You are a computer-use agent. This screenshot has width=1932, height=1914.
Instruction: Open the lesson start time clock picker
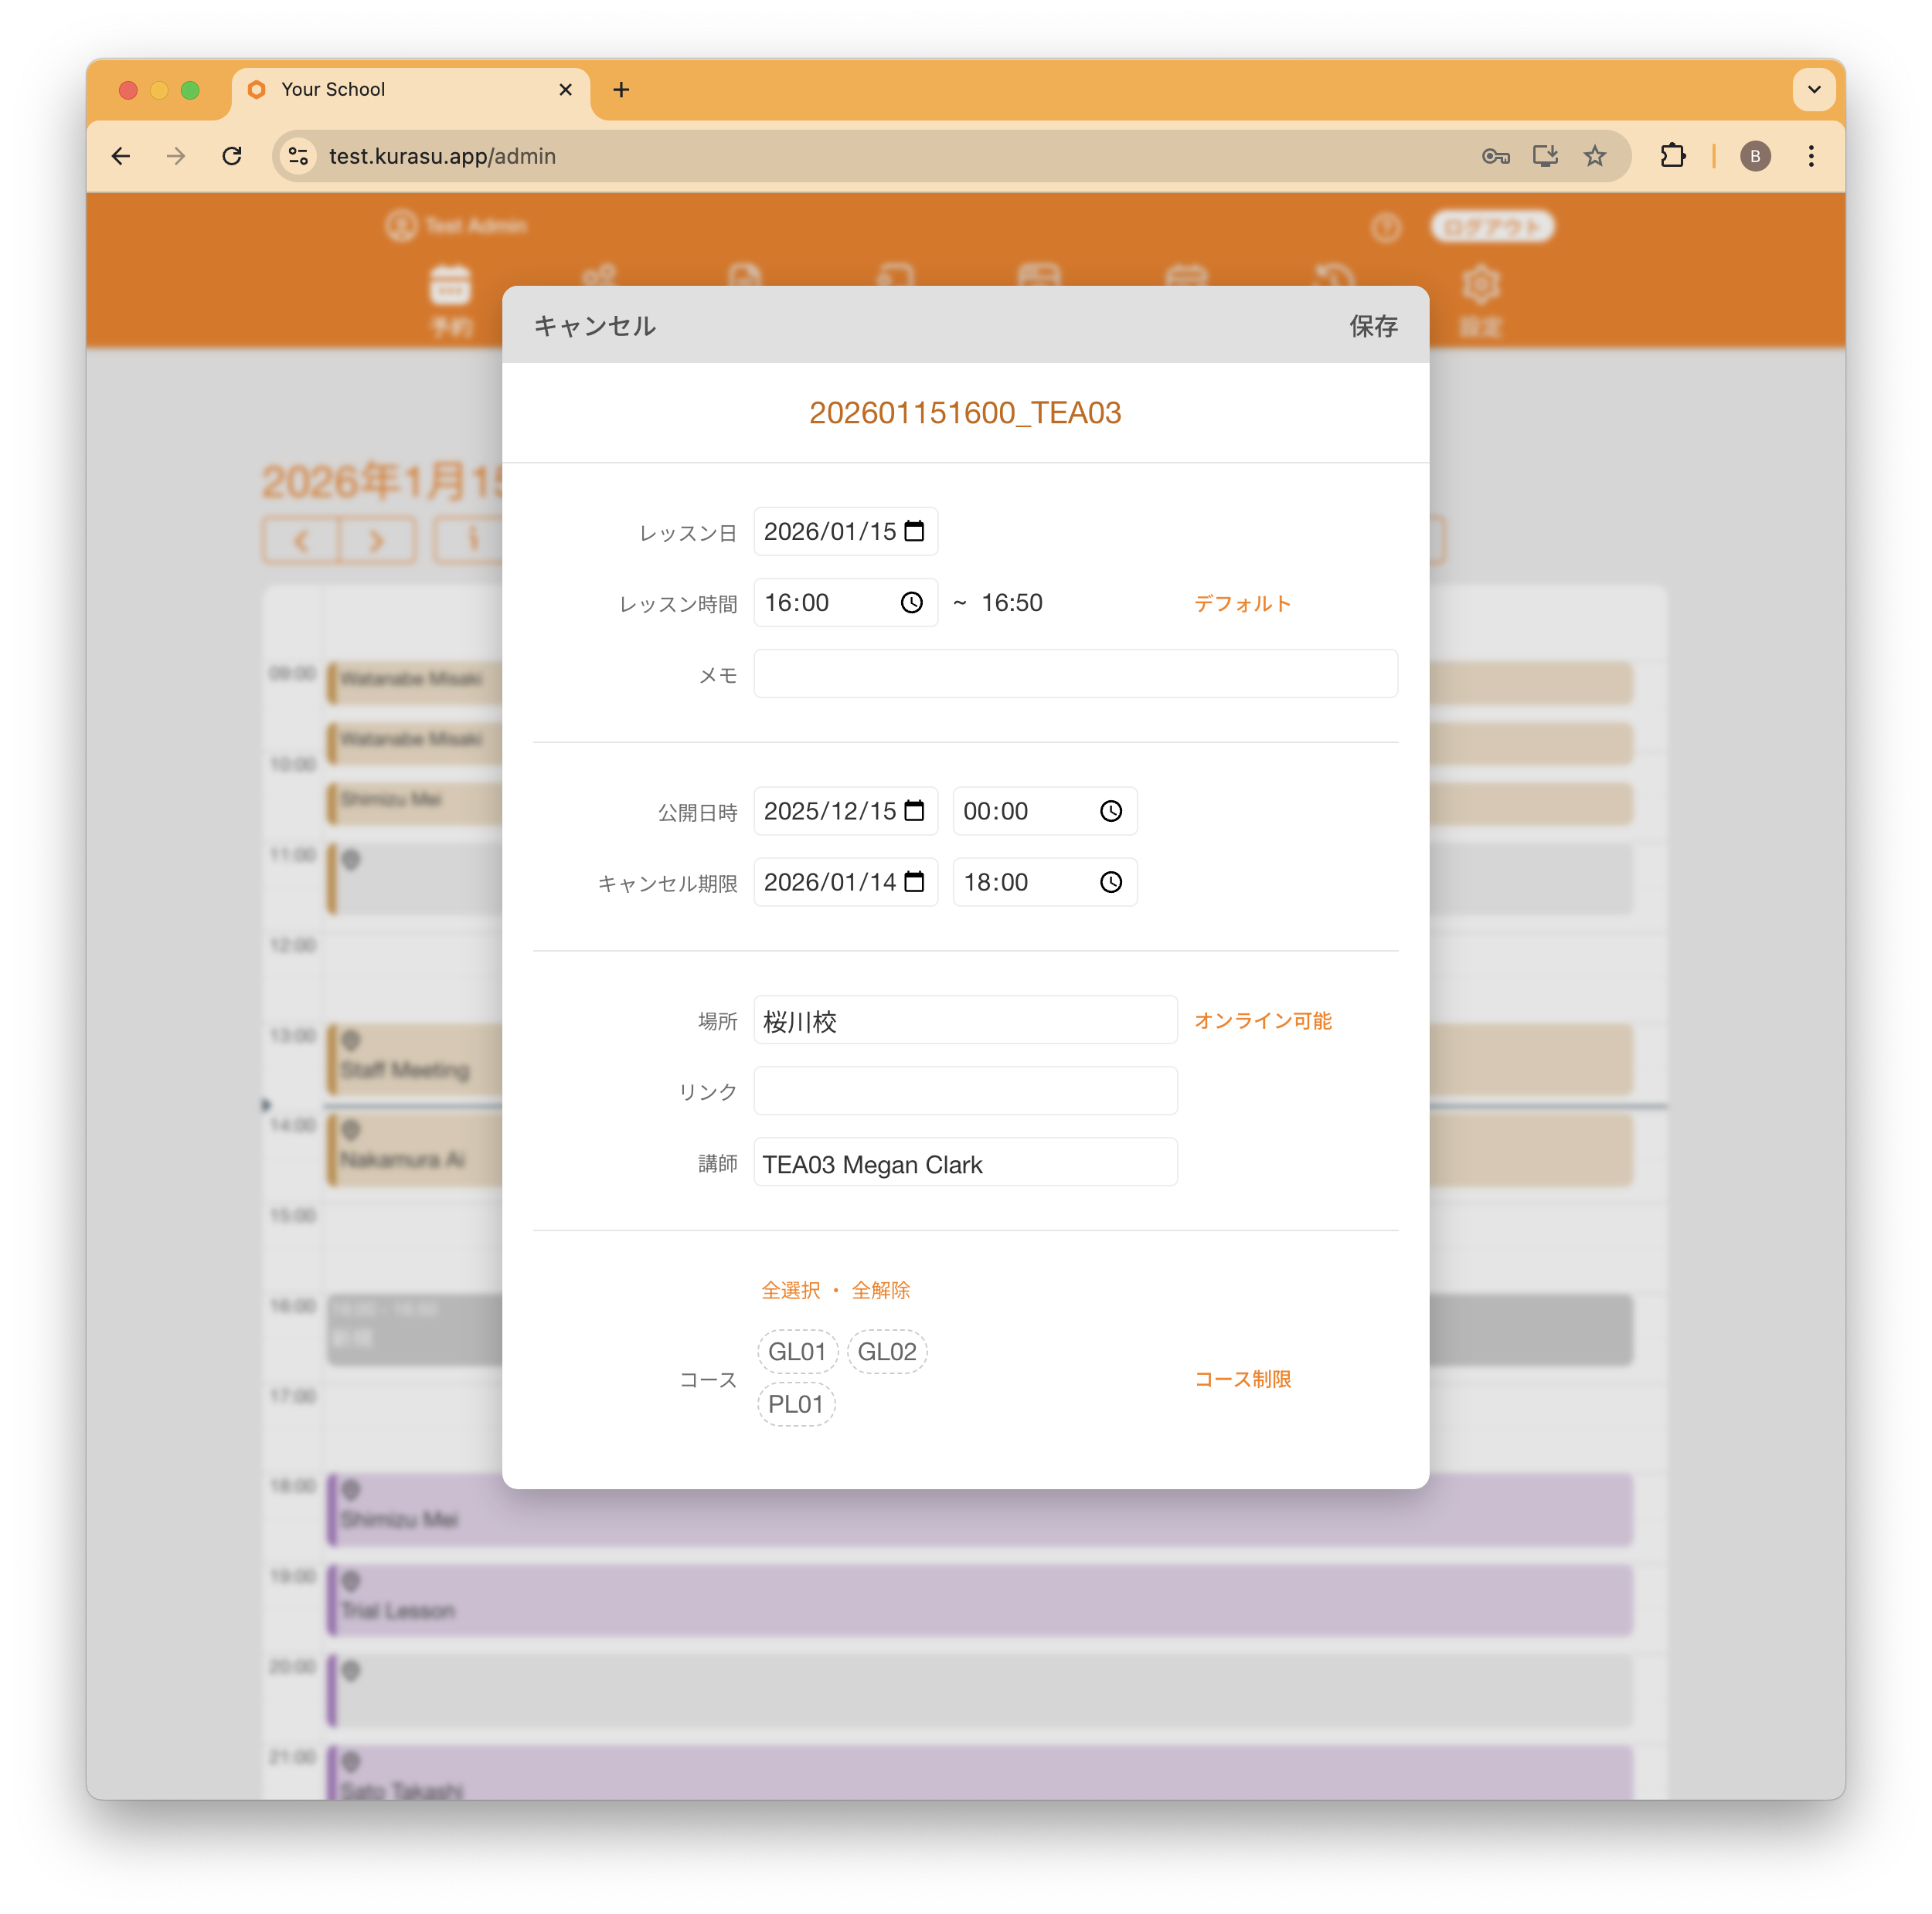tap(911, 602)
